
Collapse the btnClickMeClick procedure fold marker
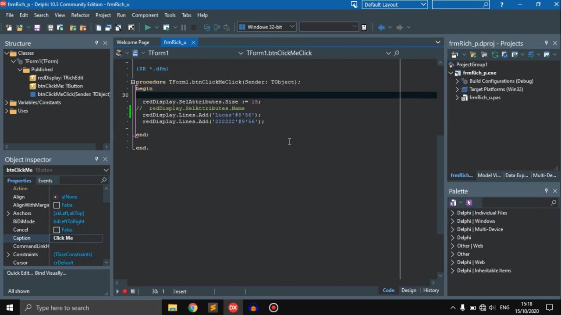[132, 82]
